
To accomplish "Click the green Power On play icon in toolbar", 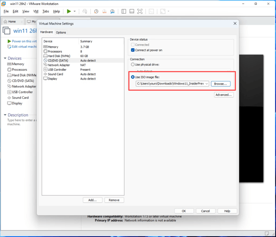I will click(x=69, y=11).
